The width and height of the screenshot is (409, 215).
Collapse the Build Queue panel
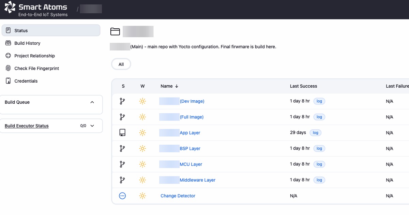click(x=92, y=102)
